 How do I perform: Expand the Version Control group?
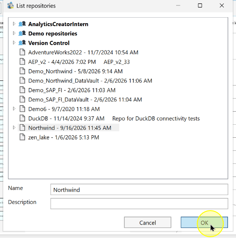tap(14, 43)
